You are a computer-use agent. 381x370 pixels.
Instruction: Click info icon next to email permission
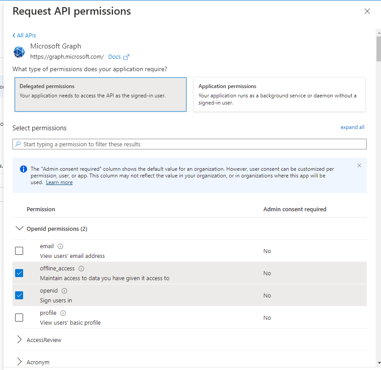click(x=60, y=246)
